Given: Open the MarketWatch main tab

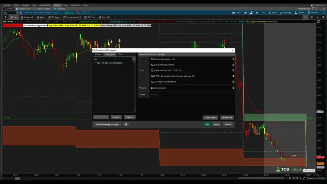Looking at the screenshot, I should pos(45,5).
